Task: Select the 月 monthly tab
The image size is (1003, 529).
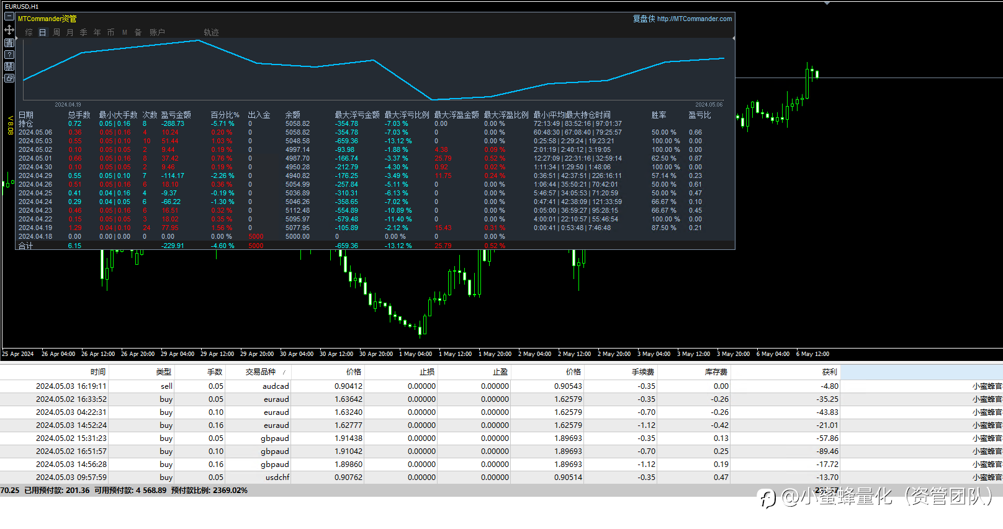Action: pyautogui.click(x=70, y=32)
